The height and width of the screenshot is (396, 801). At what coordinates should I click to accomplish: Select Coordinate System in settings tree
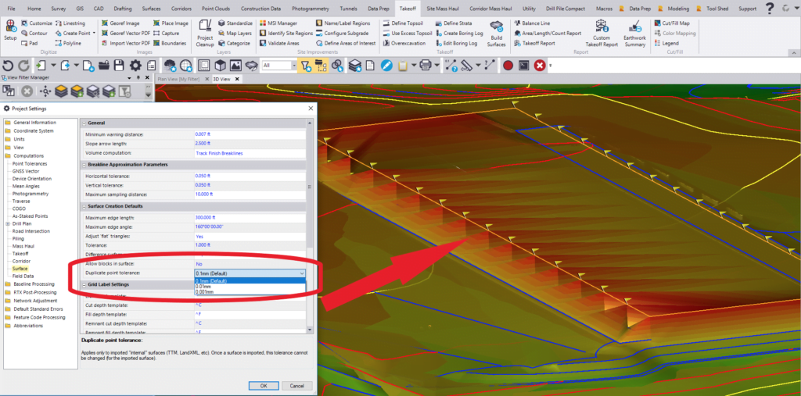[x=33, y=130]
